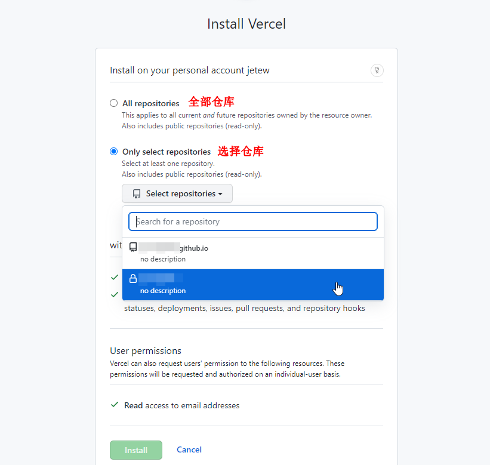Focus the 'Search for a repository' field

[x=252, y=221]
